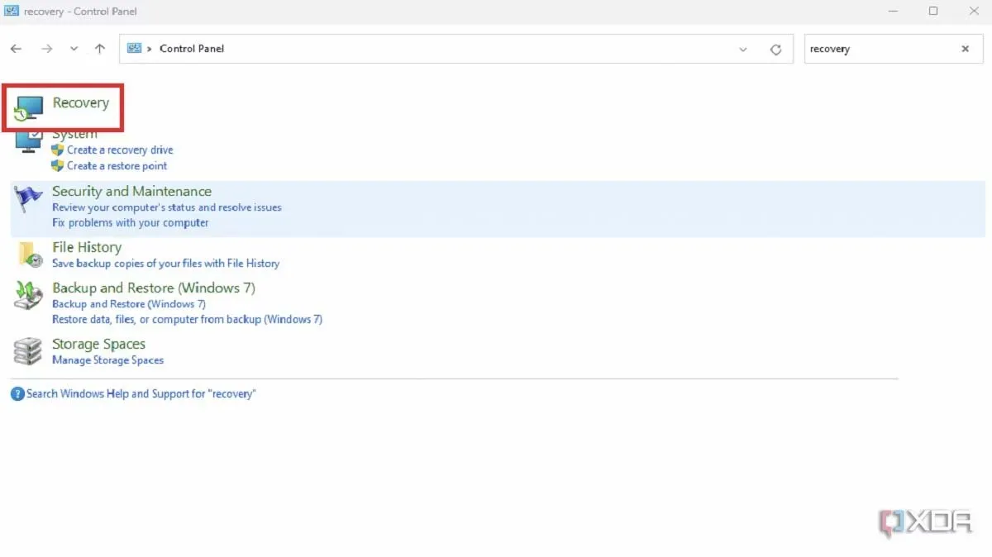
Task: Expand the breadcrumb chevron before Control Panel
Action: point(150,49)
